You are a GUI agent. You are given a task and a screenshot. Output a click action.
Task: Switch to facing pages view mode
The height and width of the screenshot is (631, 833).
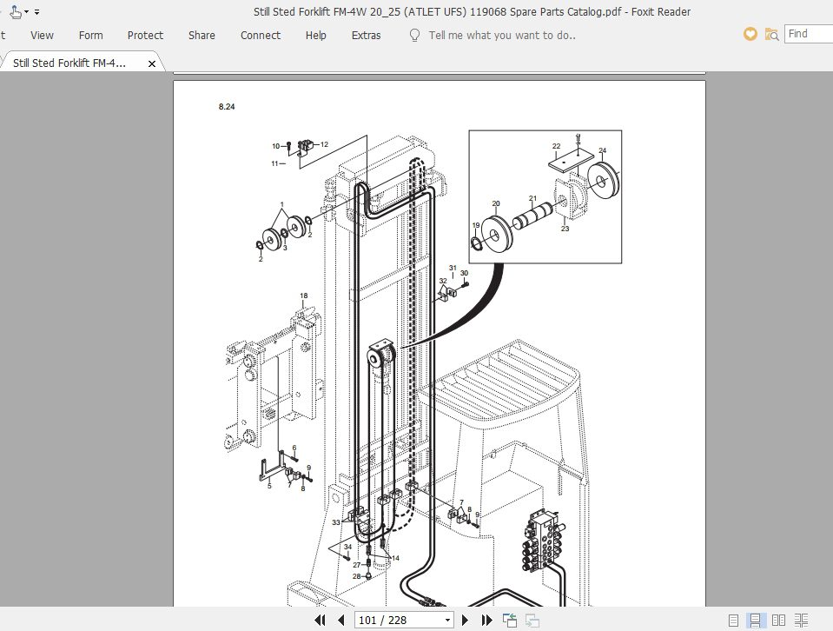[778, 620]
